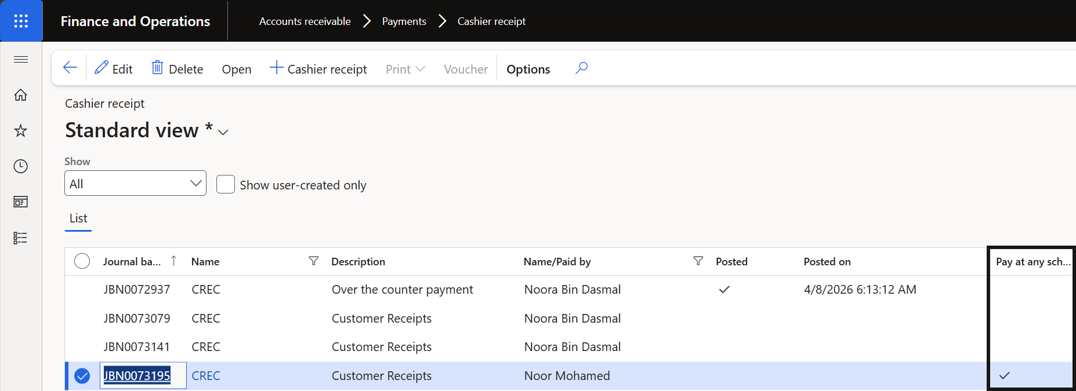Open Modules list icon in sidebar
The height and width of the screenshot is (391, 1076).
click(21, 238)
